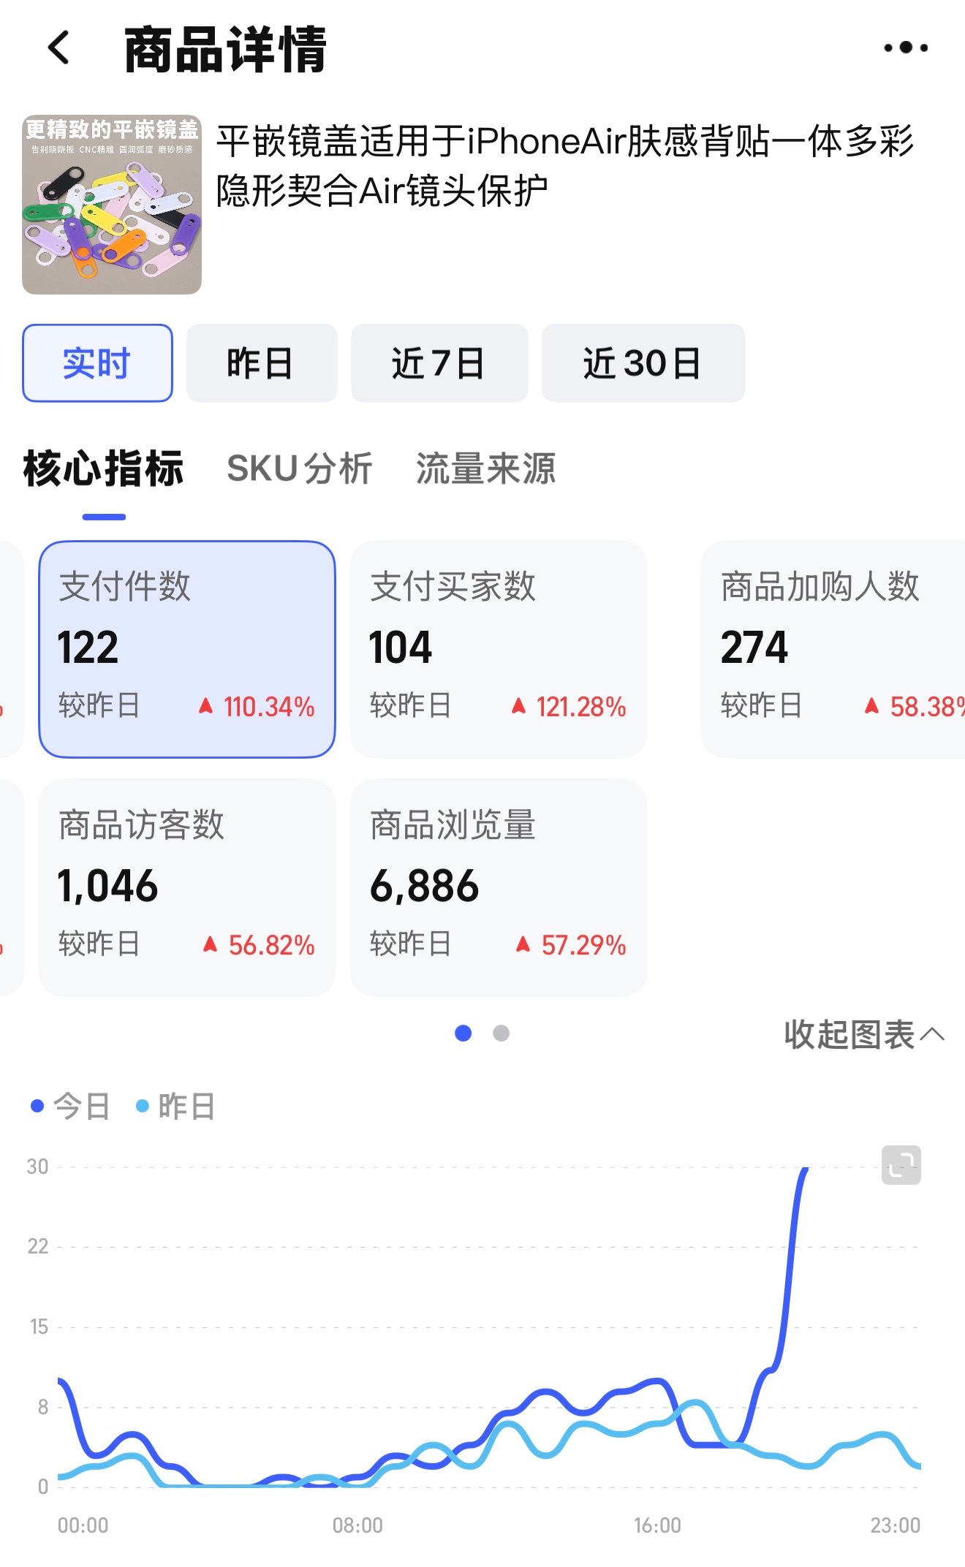Switch to the 流量来源 tab
The image size is (965, 1567).
coord(486,468)
